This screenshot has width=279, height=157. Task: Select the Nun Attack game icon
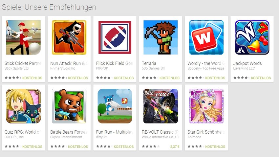69,37
